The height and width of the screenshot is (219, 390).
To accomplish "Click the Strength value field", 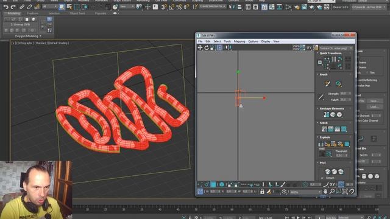I will (346, 94).
